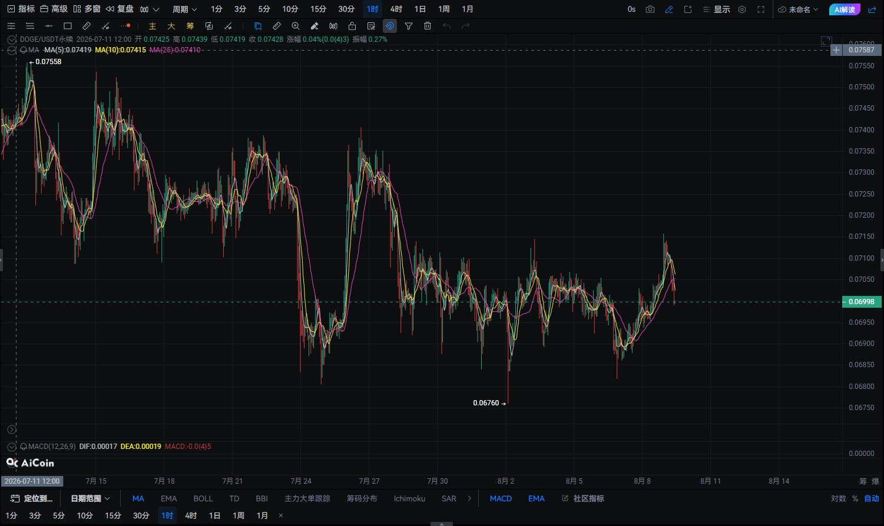Screen dimensions: 884x526
Task: Expand the right side panel handle
Action: 882,259
